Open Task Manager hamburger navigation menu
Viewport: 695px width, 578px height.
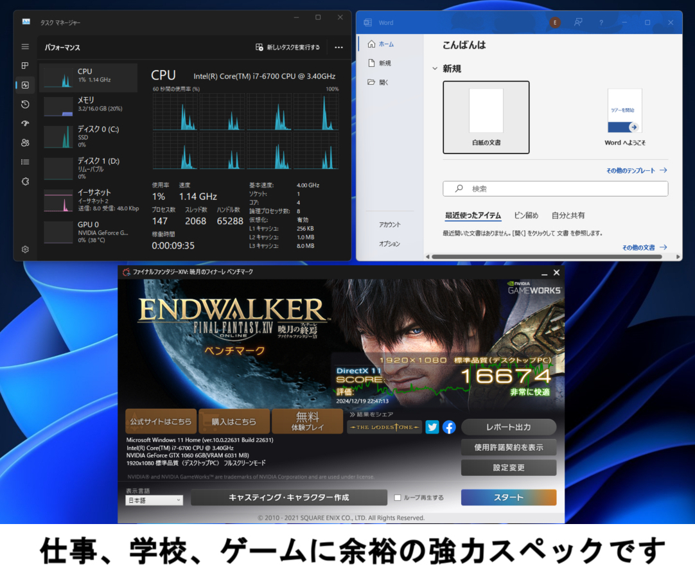click(x=25, y=46)
